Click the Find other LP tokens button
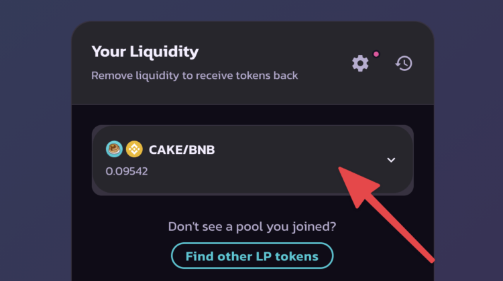 click(x=252, y=256)
